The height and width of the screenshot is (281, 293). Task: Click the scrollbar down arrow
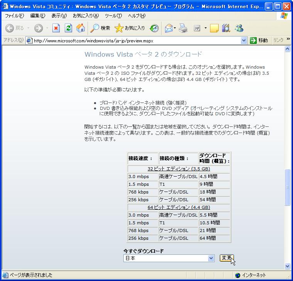point(287,266)
